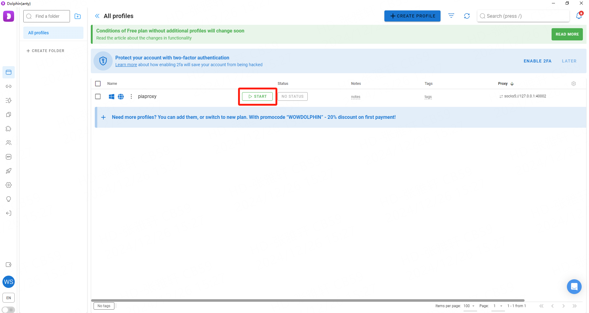Open the API section in sidebar

point(9,157)
